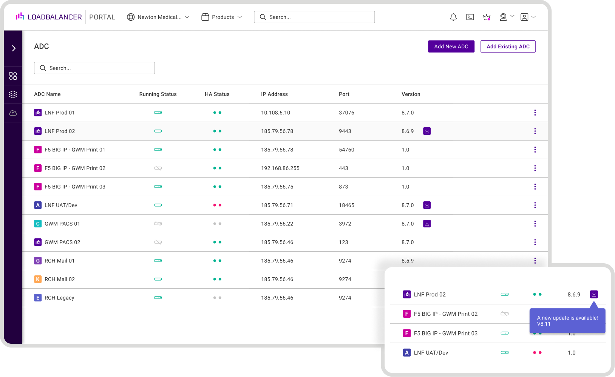Select the LNF Prod 01 row name
The height and width of the screenshot is (377, 615).
pos(60,113)
